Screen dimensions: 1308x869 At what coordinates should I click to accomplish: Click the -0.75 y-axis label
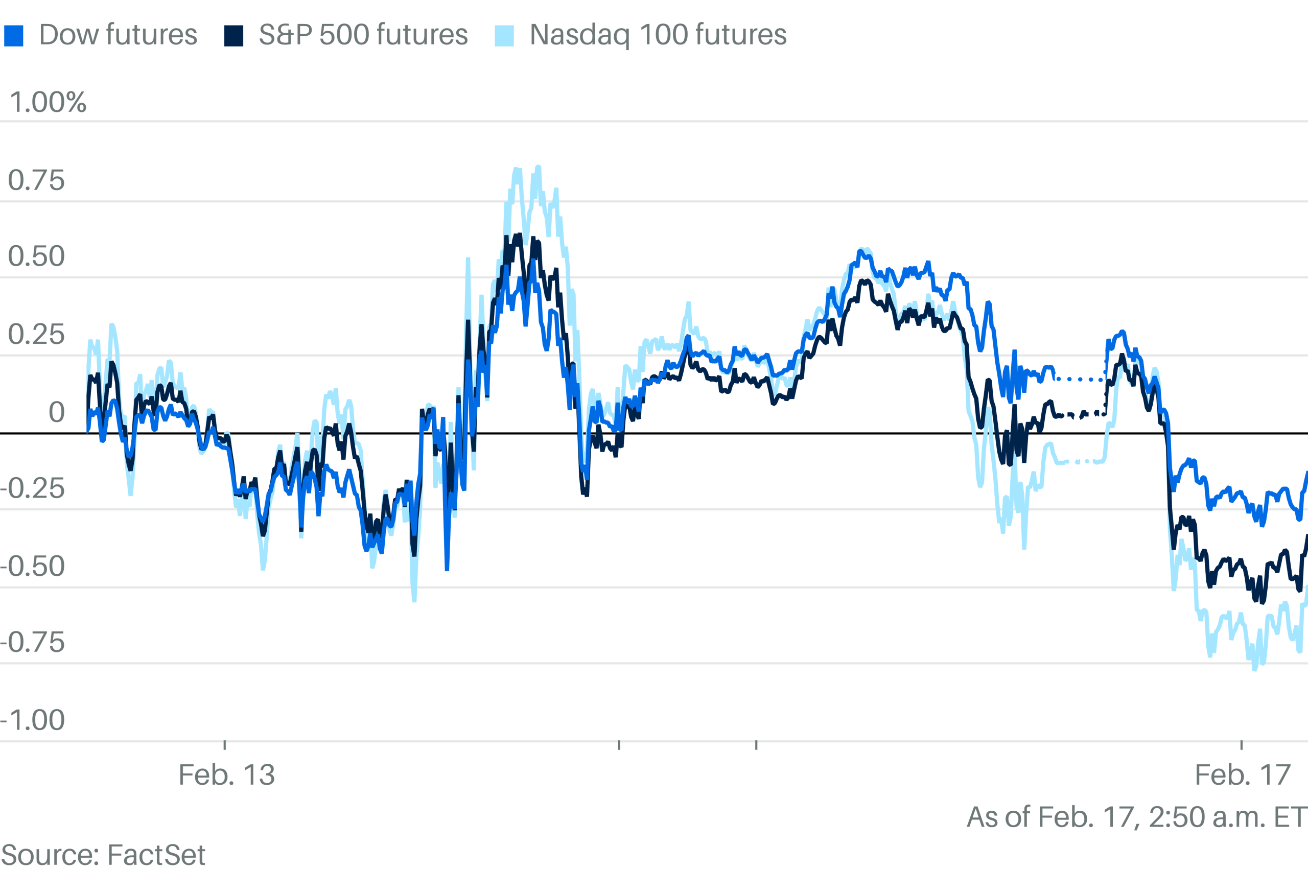[33, 642]
